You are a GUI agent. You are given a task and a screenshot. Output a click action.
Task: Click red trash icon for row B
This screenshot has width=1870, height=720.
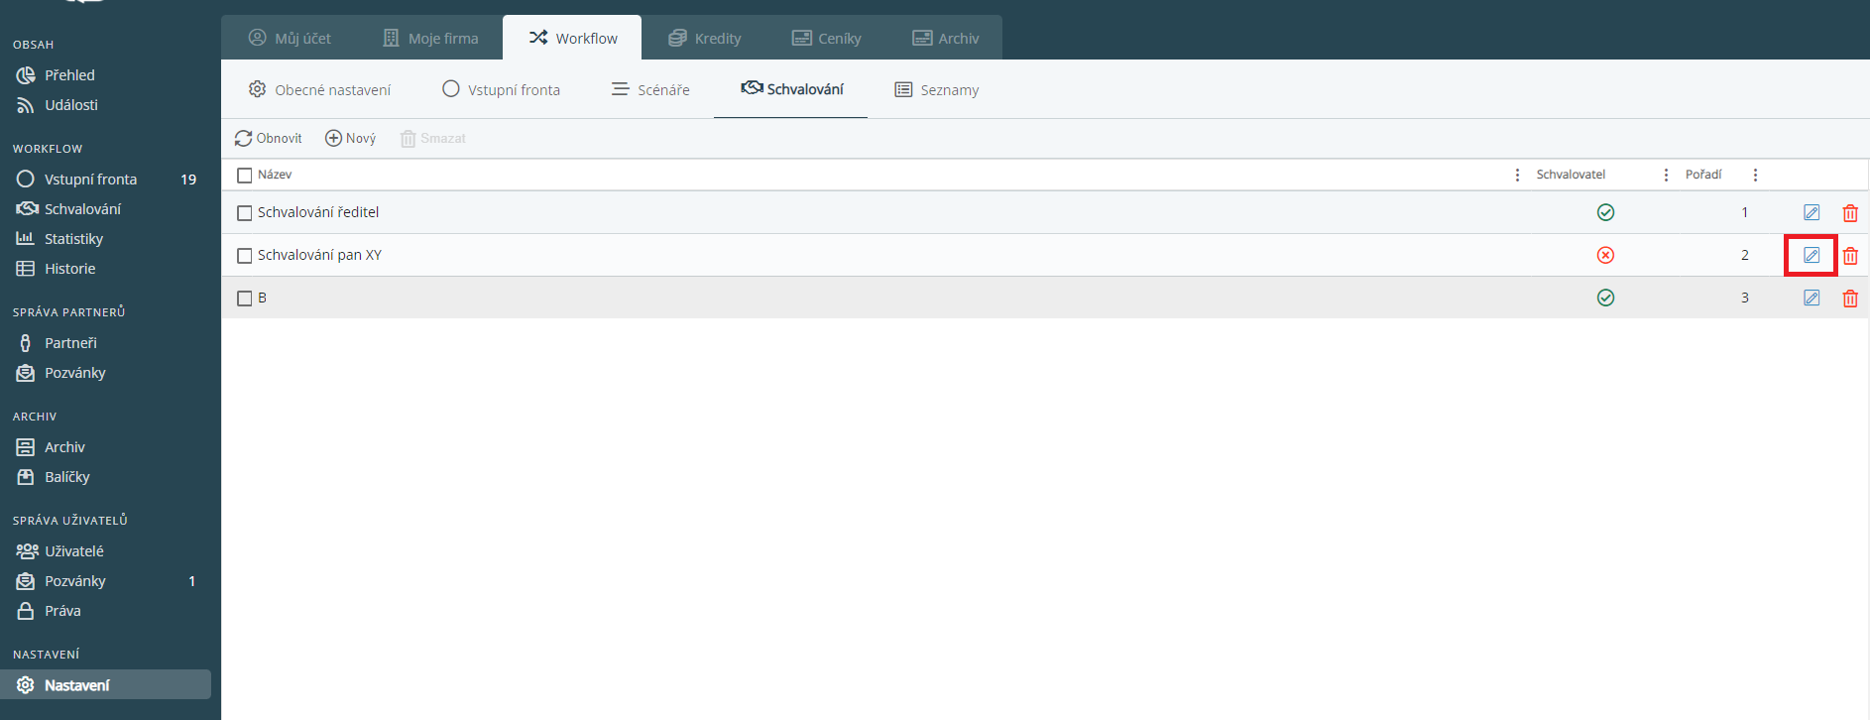(1850, 299)
